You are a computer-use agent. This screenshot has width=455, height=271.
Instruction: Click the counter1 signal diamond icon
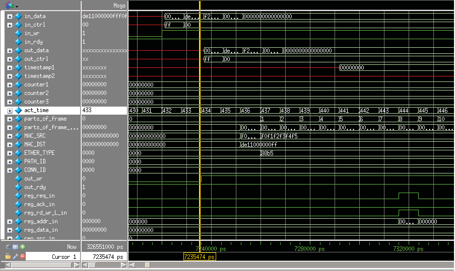pos(18,85)
